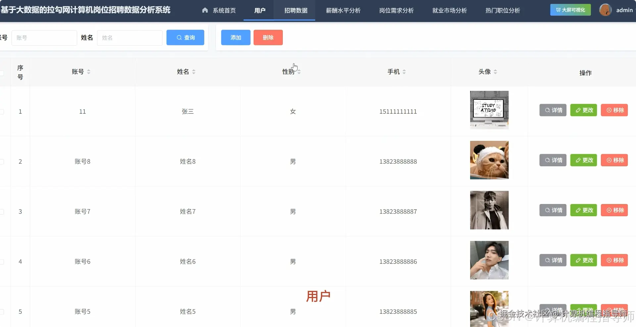Click the home icon next to 系统首页
This screenshot has height=327, width=636.
pyautogui.click(x=205, y=10)
